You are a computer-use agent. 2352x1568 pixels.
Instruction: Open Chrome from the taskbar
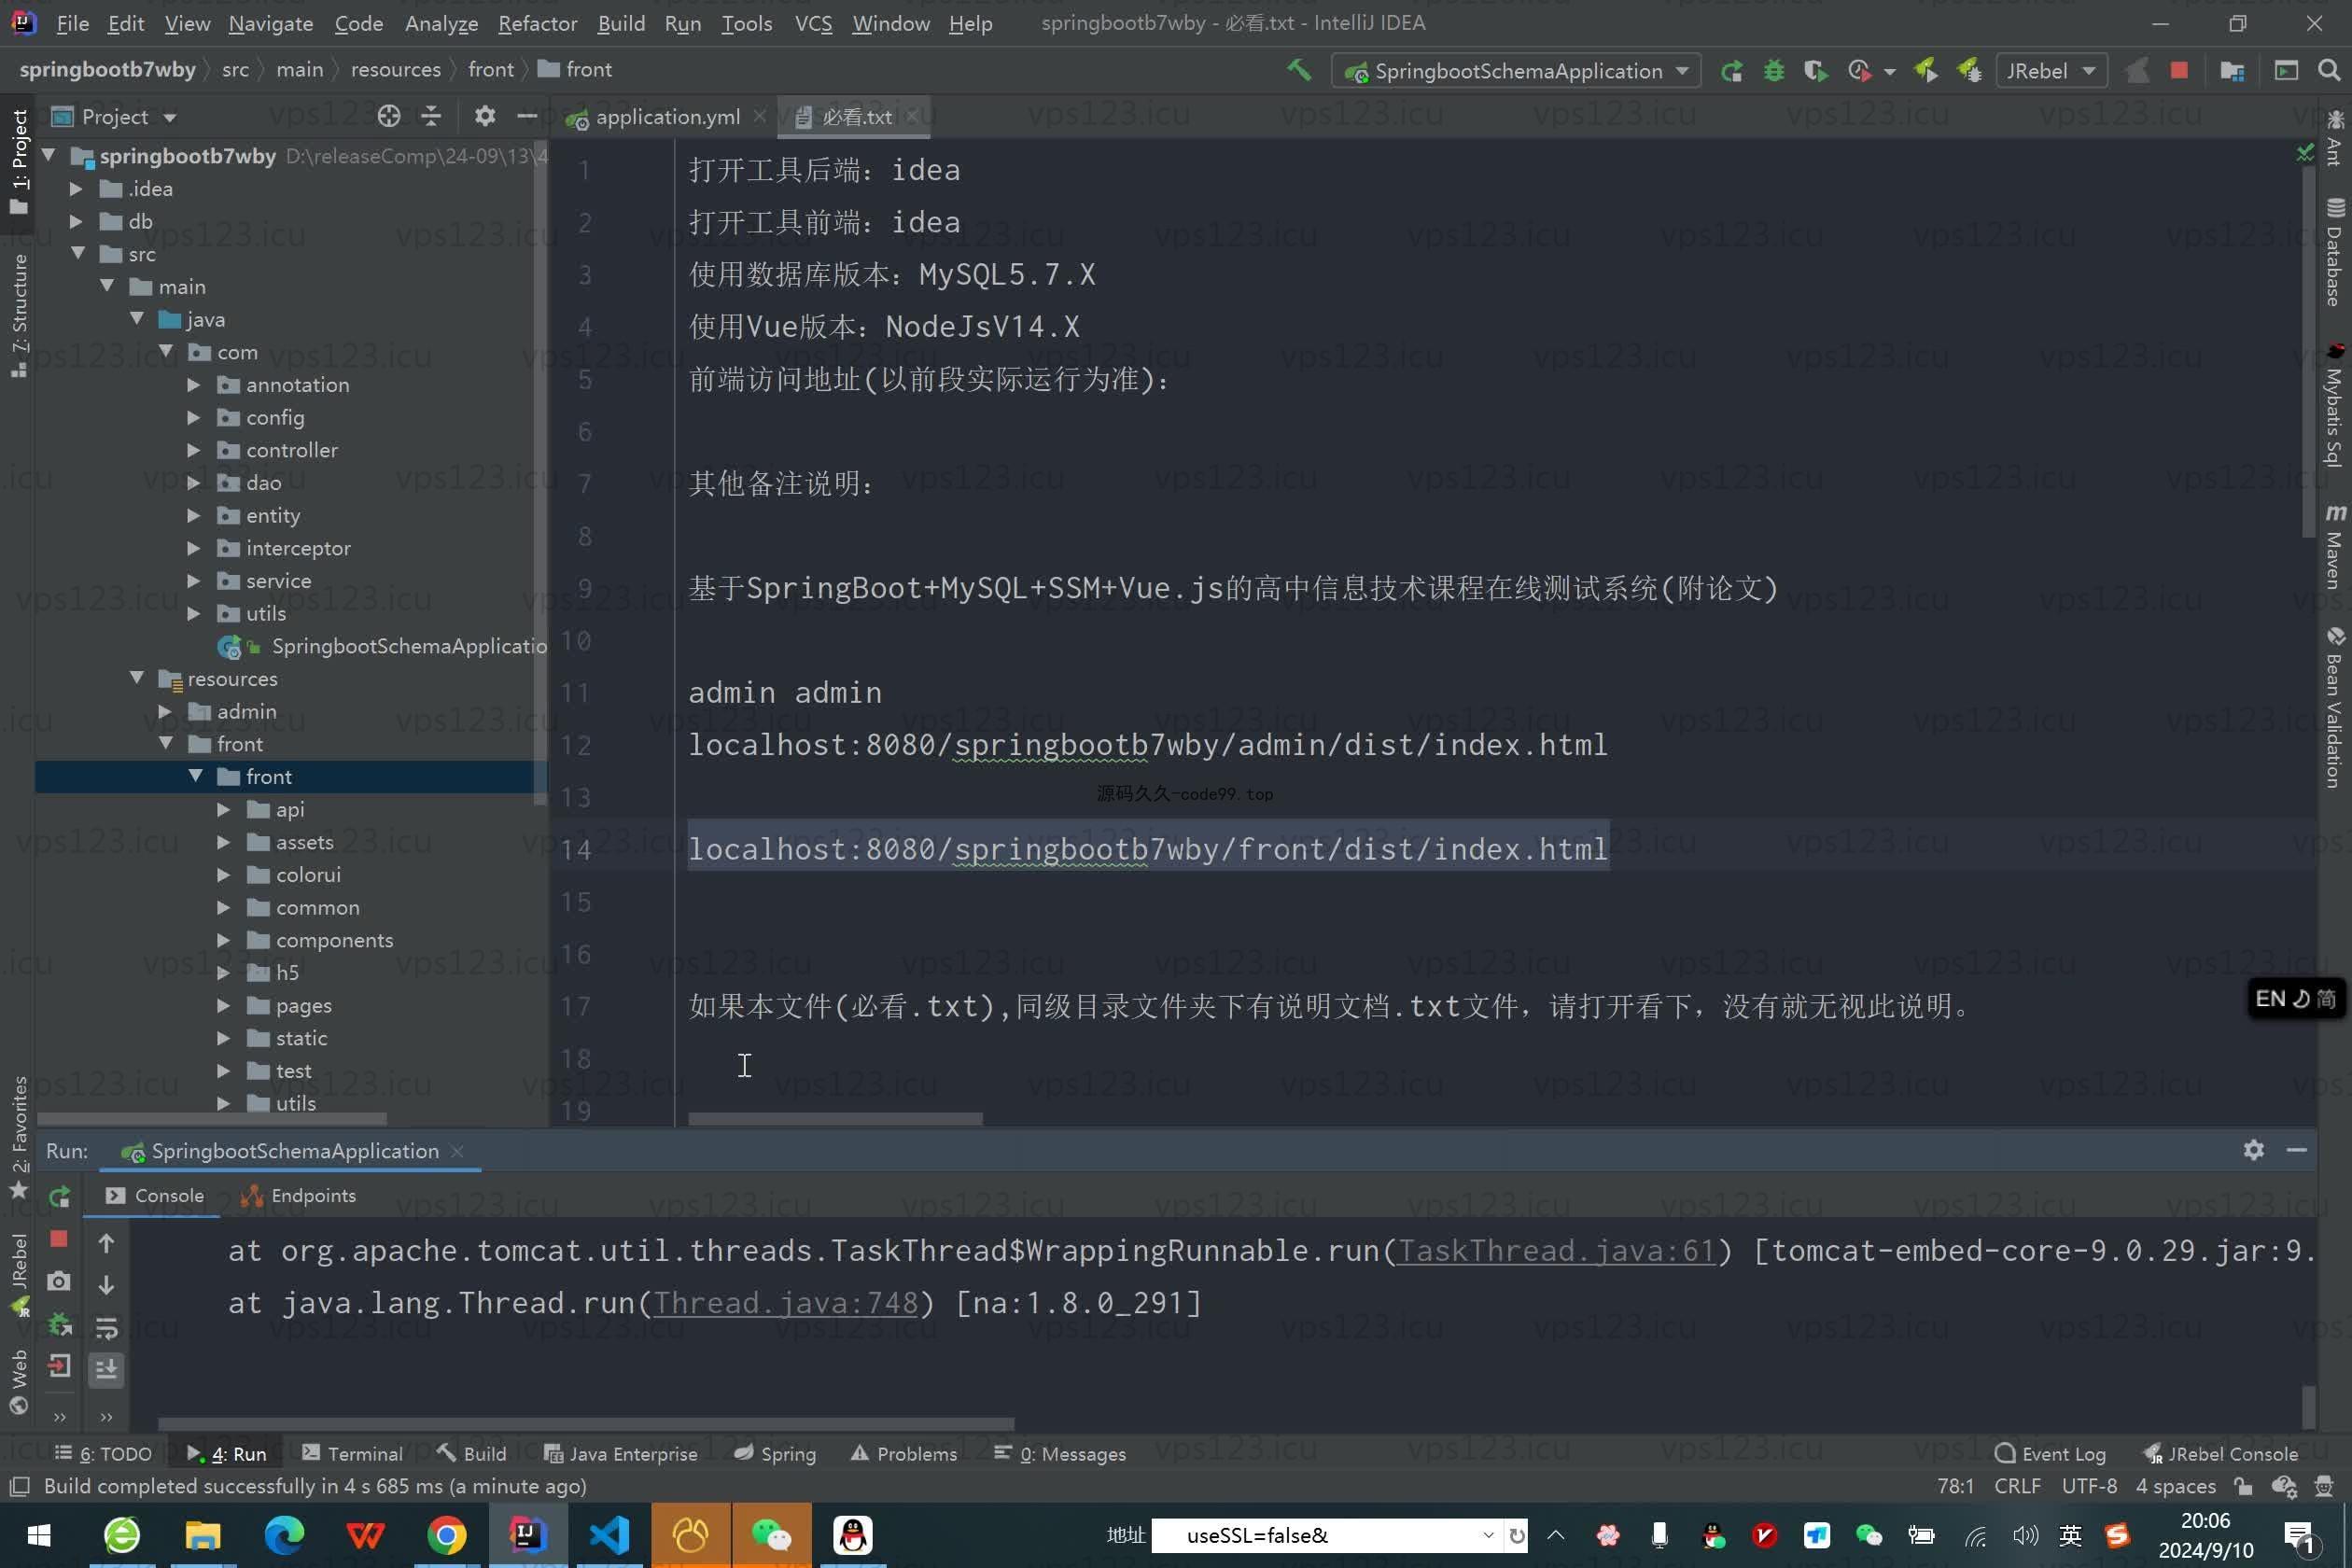(446, 1535)
